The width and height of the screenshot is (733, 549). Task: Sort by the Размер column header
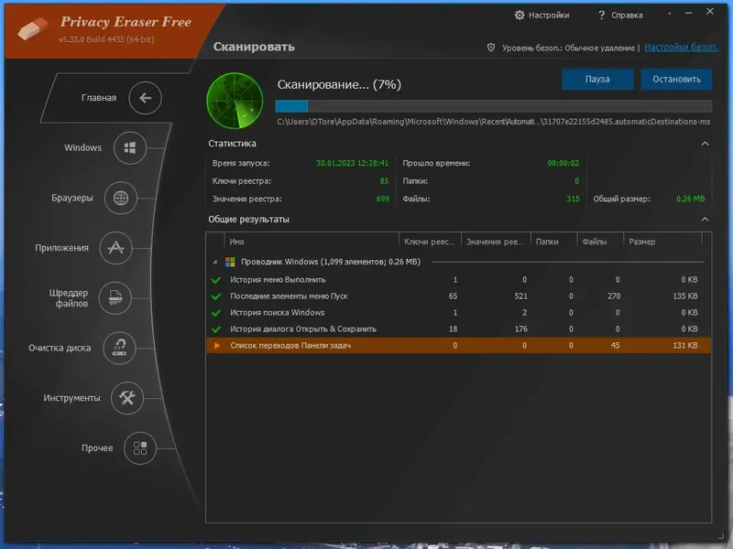tap(662, 242)
